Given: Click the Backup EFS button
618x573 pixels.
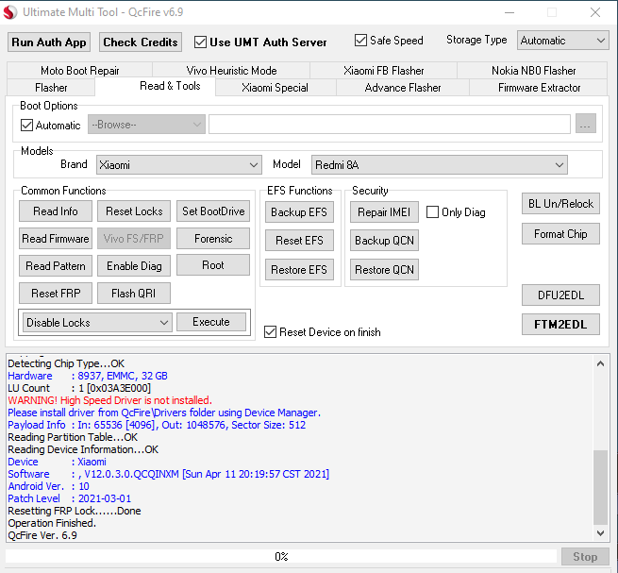Looking at the screenshot, I should (299, 212).
